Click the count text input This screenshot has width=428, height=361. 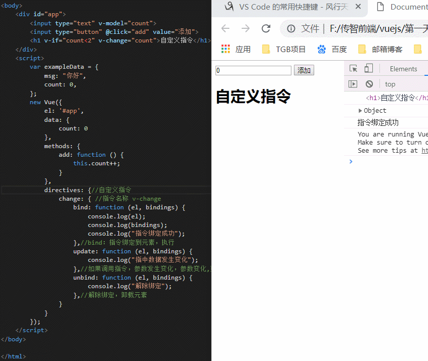click(253, 70)
